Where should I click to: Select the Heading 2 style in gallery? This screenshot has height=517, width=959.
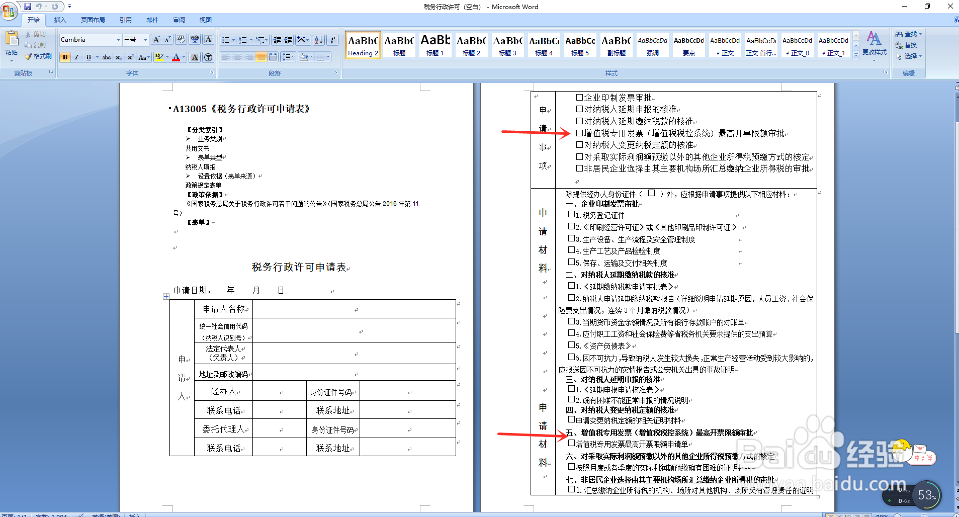coord(362,45)
